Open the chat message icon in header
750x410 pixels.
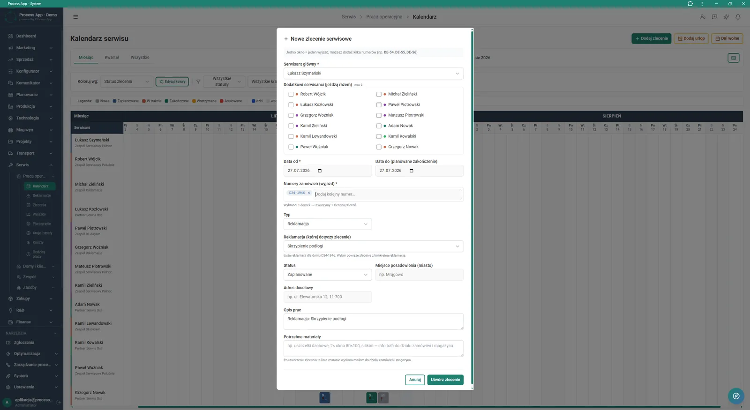coord(714,17)
